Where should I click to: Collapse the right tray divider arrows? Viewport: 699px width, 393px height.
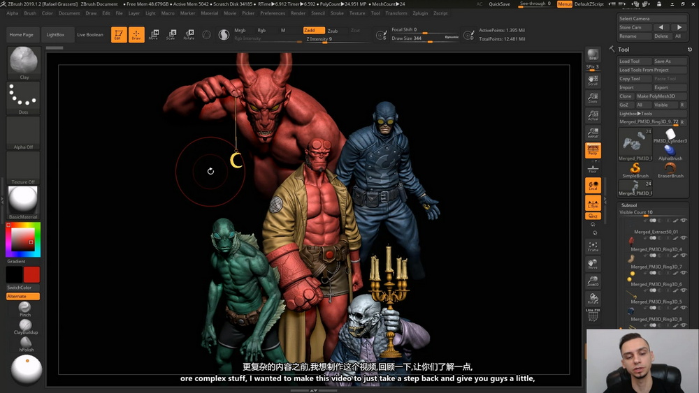click(605, 200)
